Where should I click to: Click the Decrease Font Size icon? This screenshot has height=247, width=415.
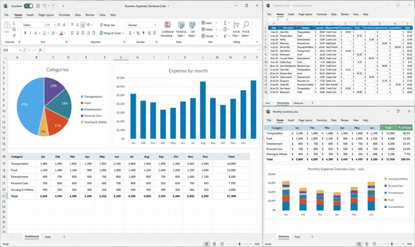click(x=64, y=25)
